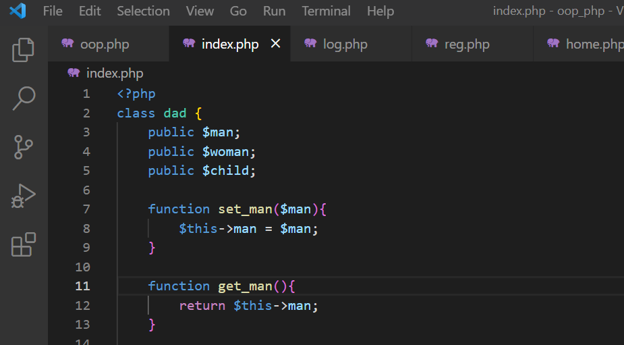Click line number 7 in gutter
624x345 pixels.
(x=86, y=209)
